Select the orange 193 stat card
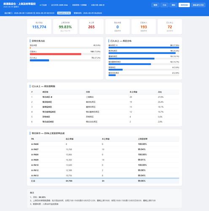 pyautogui.click(x=144, y=27)
